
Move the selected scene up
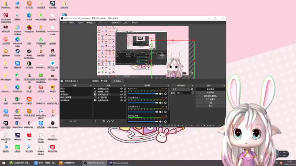click(71, 121)
